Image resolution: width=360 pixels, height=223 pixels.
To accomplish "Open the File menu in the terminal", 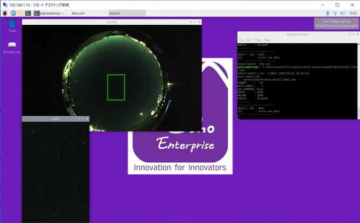I will click(x=241, y=40).
